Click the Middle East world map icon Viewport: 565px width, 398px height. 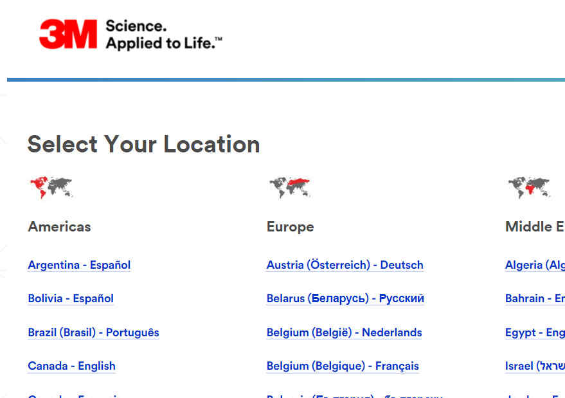529,187
